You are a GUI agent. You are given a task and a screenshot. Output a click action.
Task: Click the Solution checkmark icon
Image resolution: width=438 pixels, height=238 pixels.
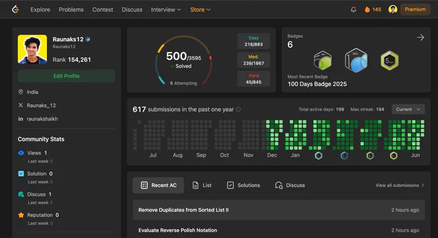click(21, 174)
